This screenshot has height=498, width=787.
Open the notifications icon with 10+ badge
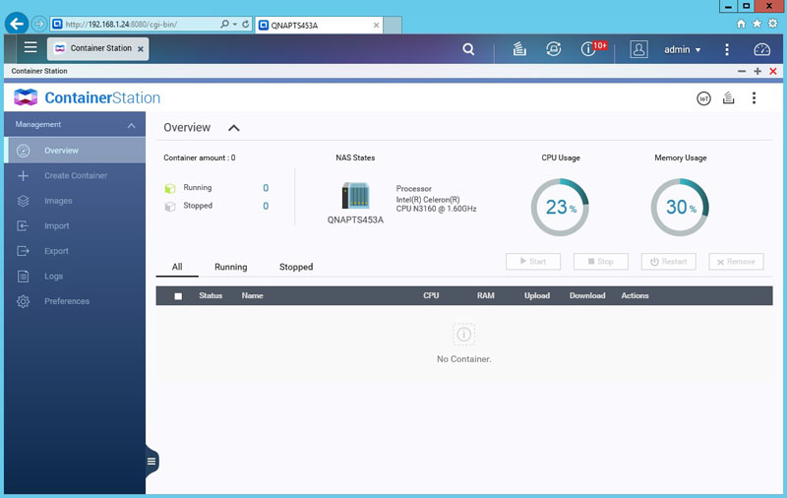pos(590,48)
